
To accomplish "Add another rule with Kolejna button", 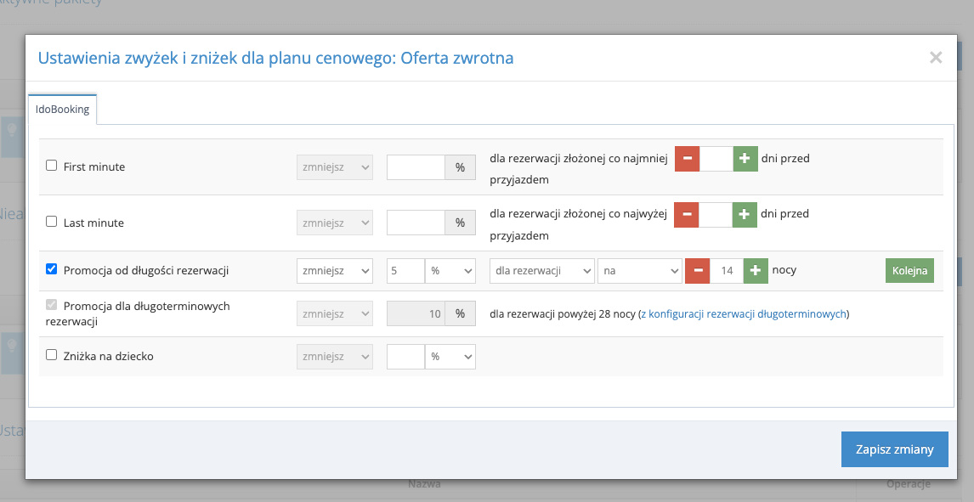I will 909,271.
